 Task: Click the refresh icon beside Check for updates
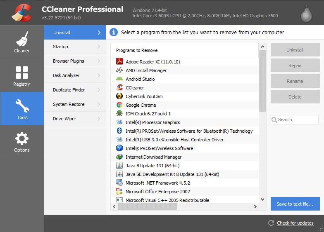[x=271, y=223]
